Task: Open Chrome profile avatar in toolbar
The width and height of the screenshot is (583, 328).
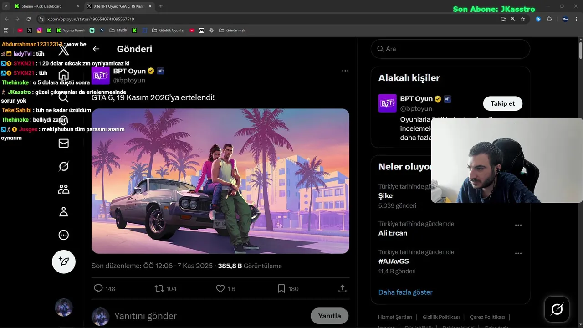Action: (x=565, y=19)
